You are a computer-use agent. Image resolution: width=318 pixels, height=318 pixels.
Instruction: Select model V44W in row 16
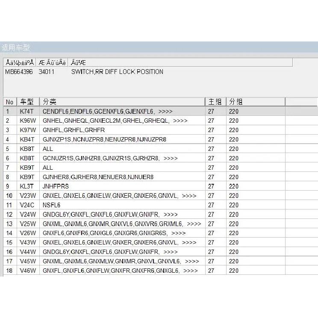pos(28,252)
